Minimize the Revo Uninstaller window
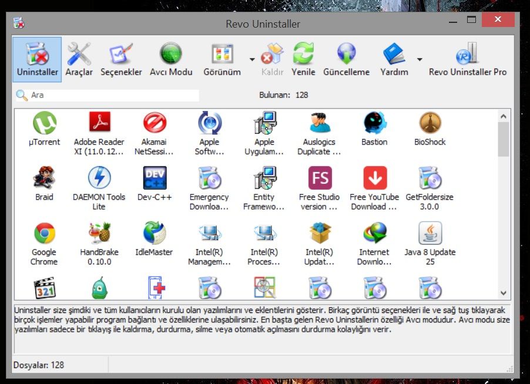Viewport: 530px width, 384px height. (453, 21)
